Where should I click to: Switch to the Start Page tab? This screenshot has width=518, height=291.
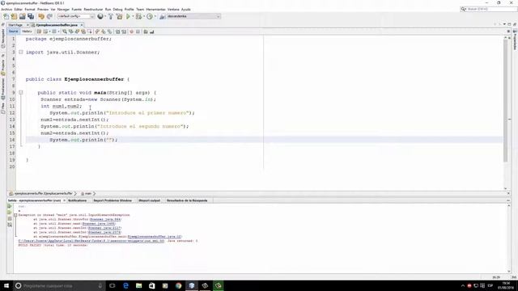click(15, 25)
